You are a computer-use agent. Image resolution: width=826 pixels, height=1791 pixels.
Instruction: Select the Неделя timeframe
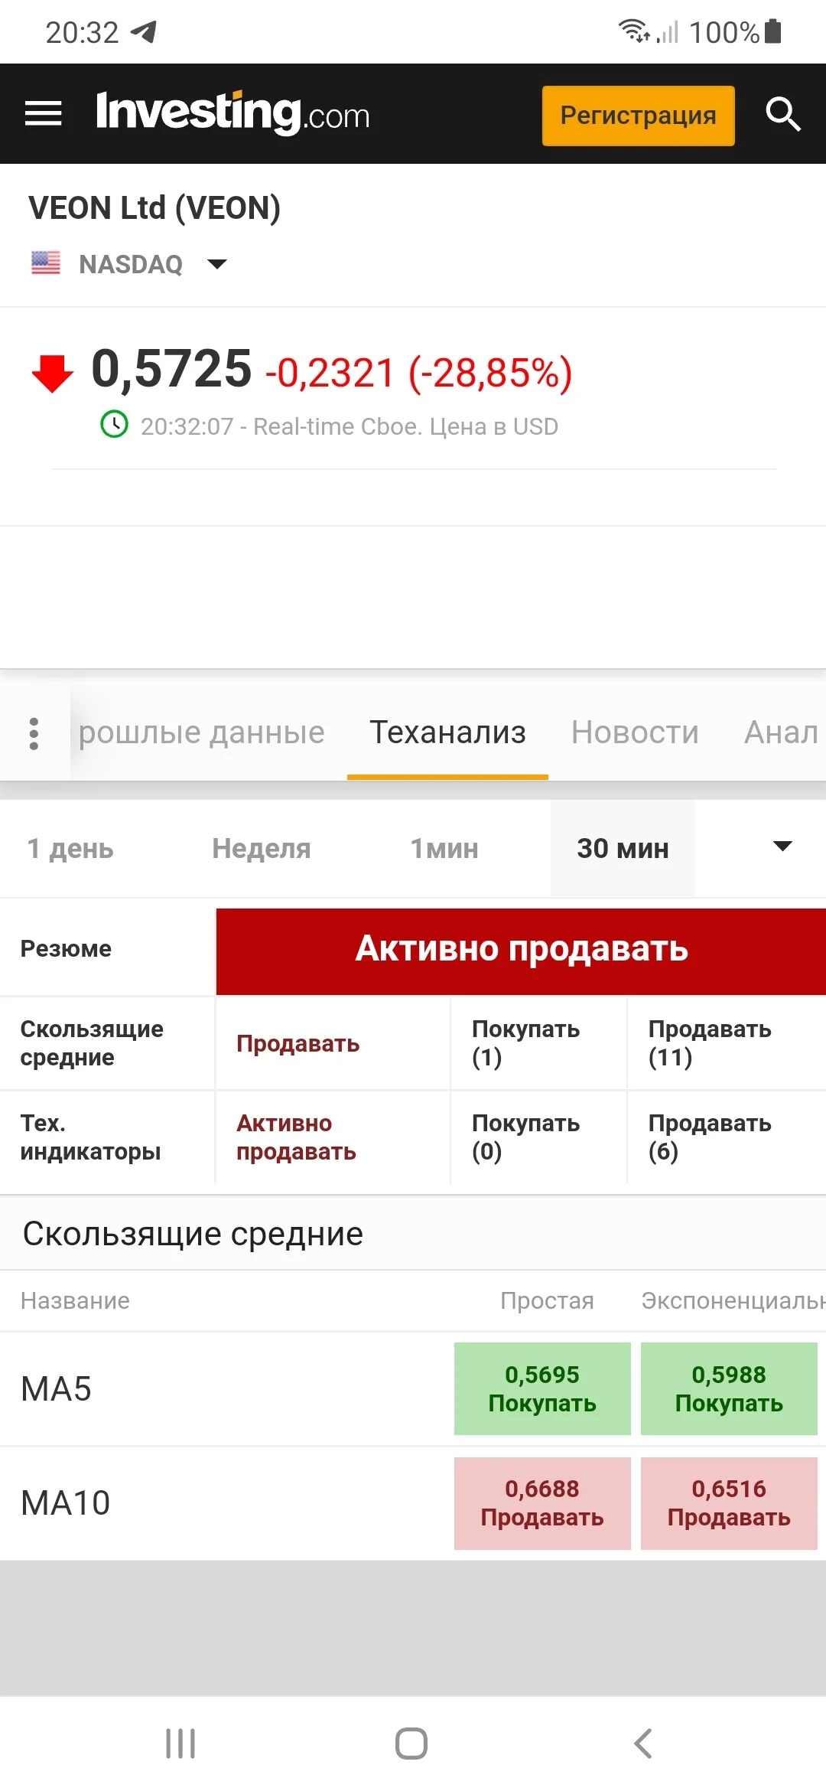[262, 848]
